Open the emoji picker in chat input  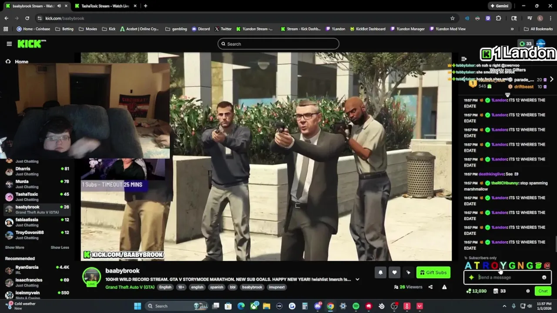tap(544, 277)
